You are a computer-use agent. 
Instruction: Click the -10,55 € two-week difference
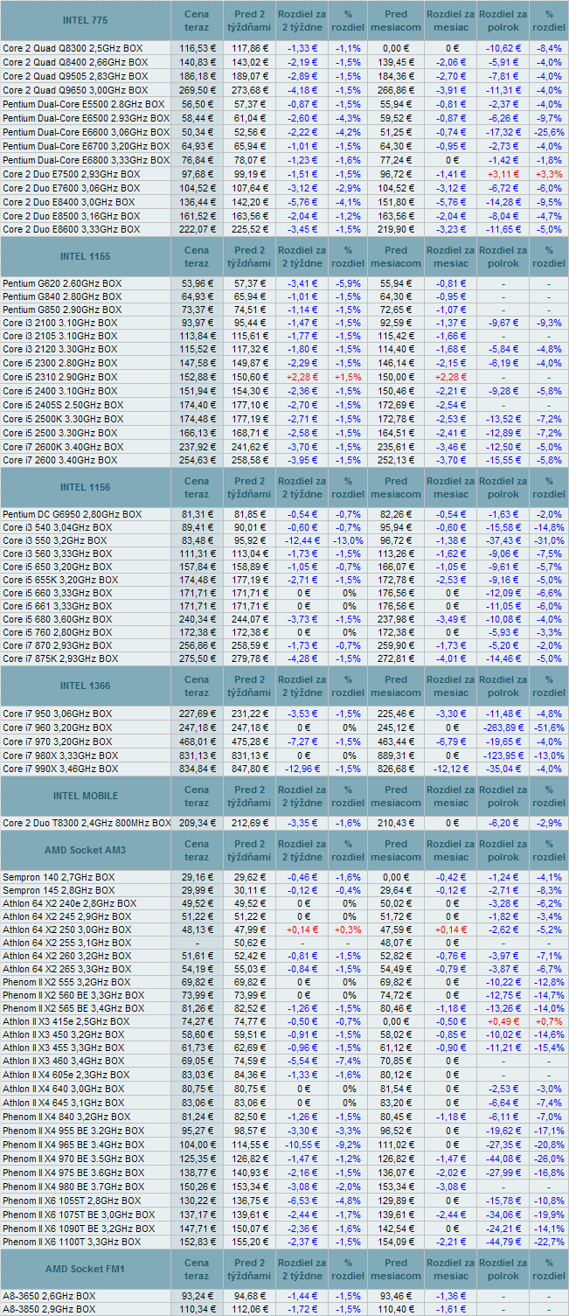[303, 1145]
